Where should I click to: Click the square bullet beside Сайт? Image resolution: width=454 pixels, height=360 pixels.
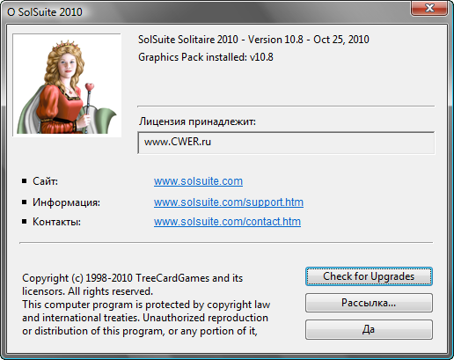25,181
